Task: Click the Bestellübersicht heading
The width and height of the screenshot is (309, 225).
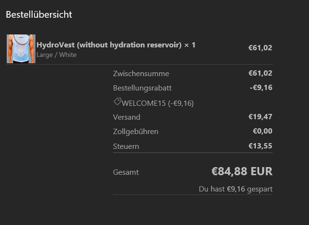Action: coord(39,14)
